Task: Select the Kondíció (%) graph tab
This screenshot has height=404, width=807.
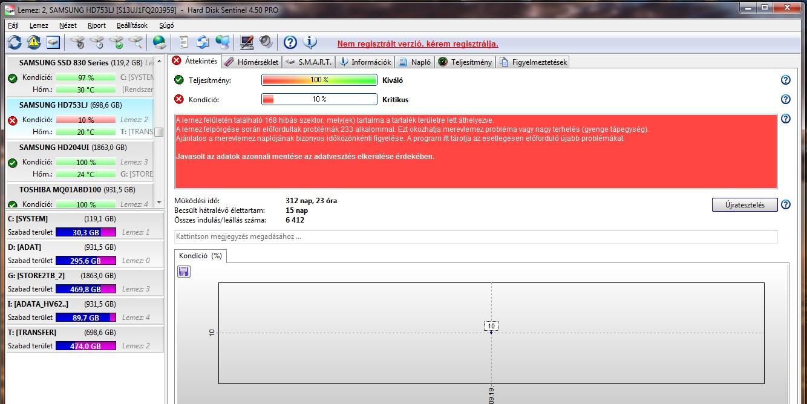Action: pos(200,256)
